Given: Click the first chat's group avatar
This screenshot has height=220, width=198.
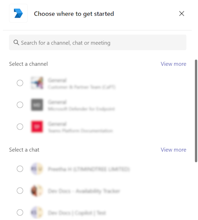Looking at the screenshot, I should (37, 169).
